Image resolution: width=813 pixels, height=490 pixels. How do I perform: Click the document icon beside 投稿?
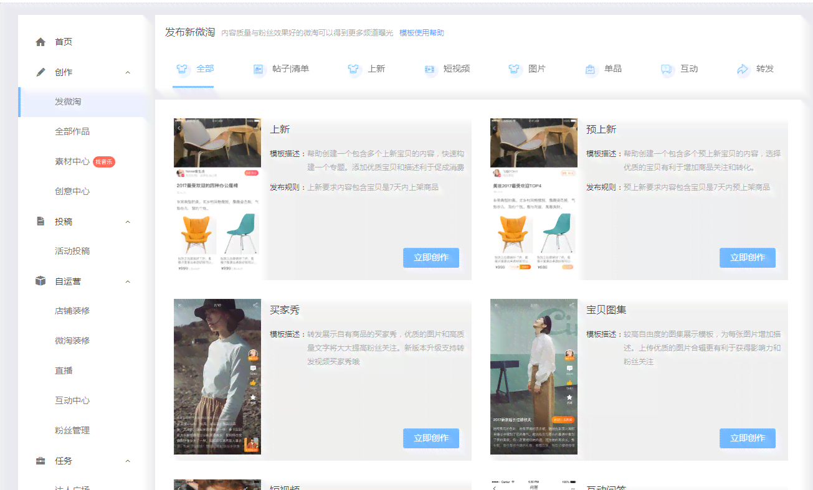pos(40,221)
